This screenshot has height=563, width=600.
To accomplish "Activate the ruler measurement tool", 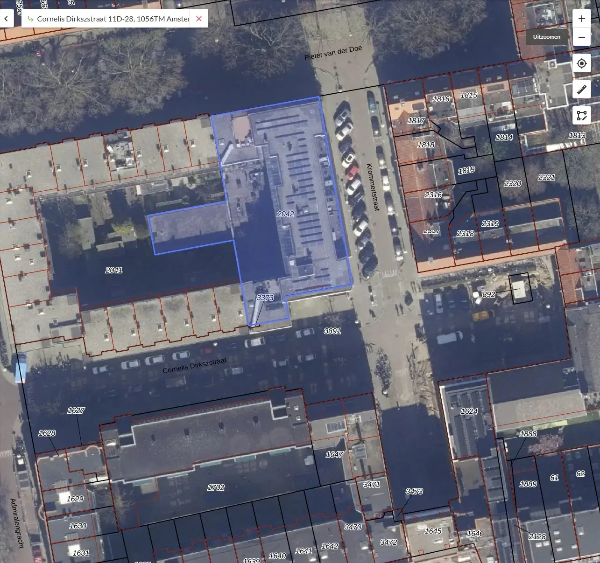I will [x=581, y=89].
